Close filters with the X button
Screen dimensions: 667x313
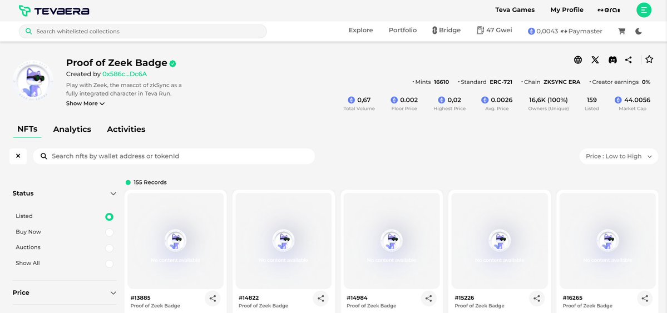tap(18, 156)
